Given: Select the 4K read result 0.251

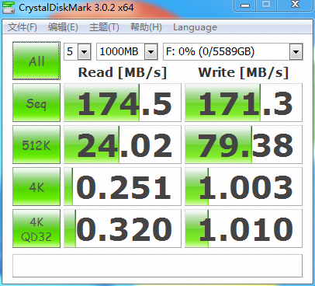Looking at the screenshot, I should (123, 187).
